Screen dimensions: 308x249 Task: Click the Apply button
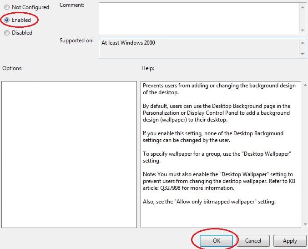pyautogui.click(x=290, y=240)
